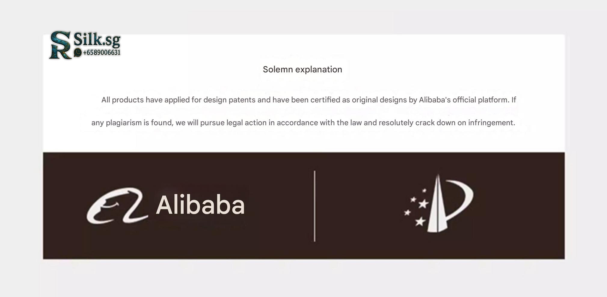The height and width of the screenshot is (297, 607).
Task: Click the words "All products" starting the paragraph
Action: click(x=122, y=100)
